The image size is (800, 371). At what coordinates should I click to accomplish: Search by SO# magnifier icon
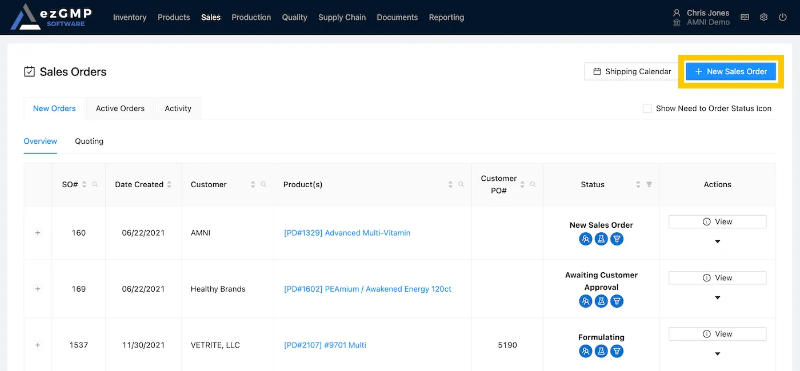[x=95, y=184]
